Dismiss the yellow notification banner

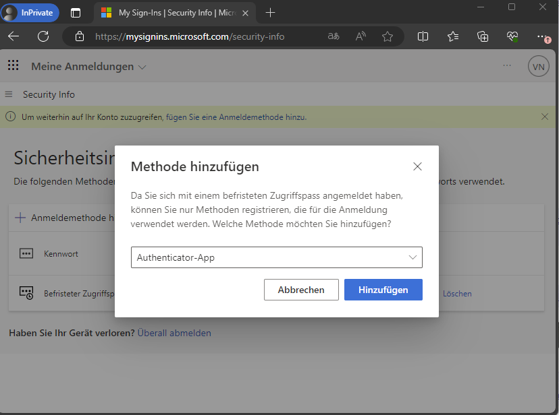[545, 117]
